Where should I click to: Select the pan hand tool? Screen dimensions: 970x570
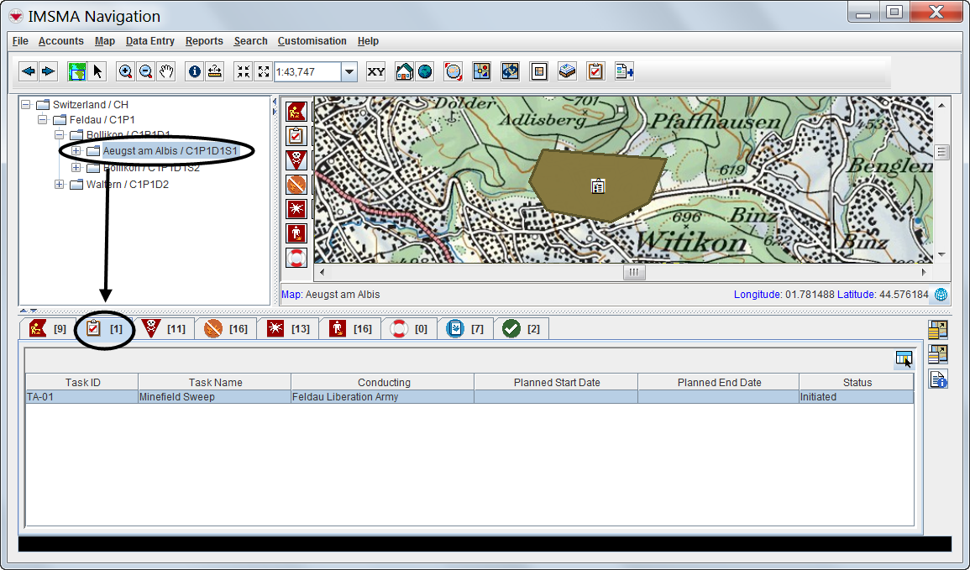166,72
